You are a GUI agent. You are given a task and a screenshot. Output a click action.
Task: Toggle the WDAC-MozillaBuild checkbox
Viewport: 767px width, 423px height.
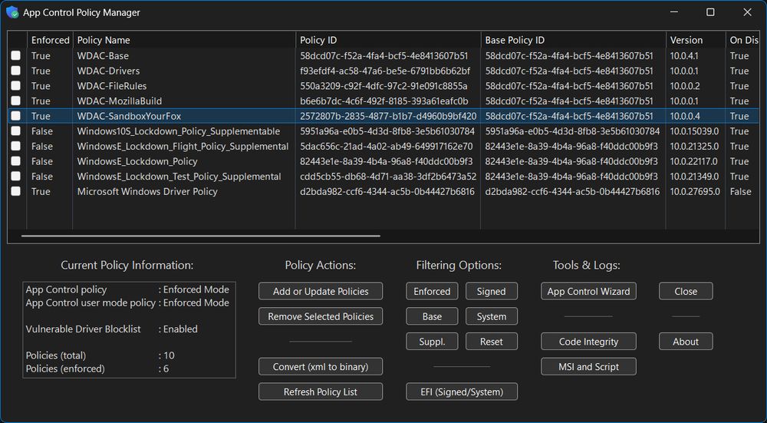click(15, 101)
